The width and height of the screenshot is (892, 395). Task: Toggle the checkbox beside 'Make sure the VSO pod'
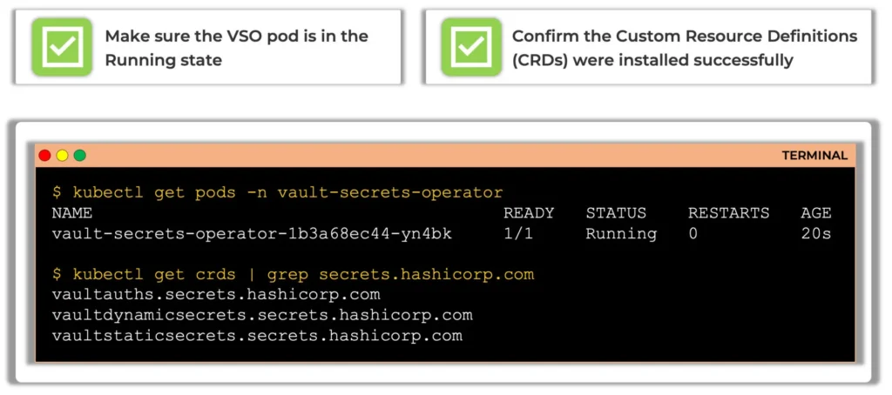62,47
